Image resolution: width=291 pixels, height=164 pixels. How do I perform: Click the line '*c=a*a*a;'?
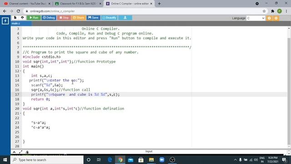(x=40, y=128)
